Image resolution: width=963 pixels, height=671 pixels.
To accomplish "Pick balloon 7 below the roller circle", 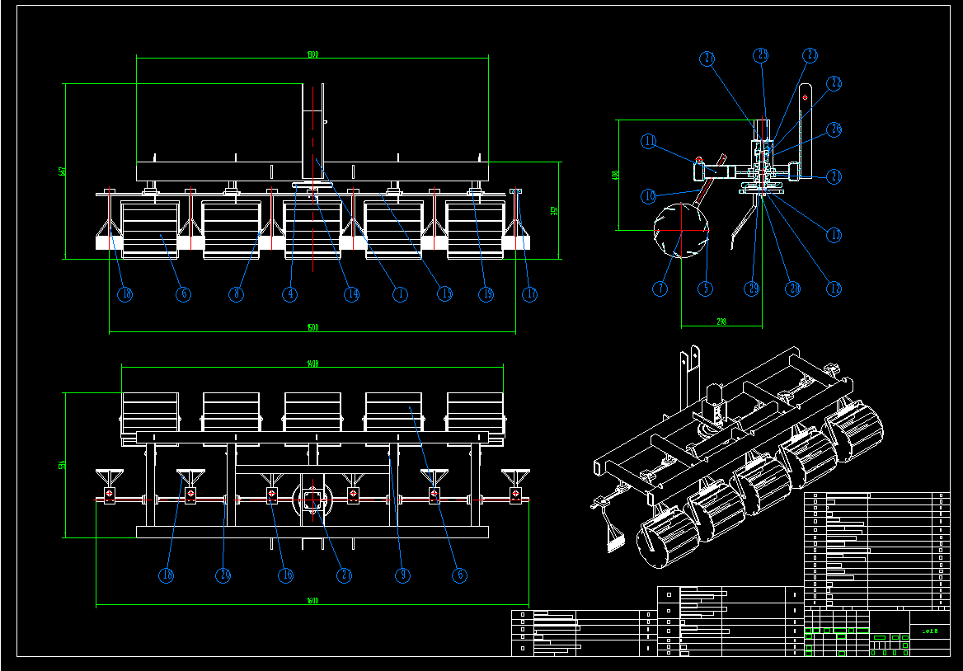I will pyautogui.click(x=660, y=289).
